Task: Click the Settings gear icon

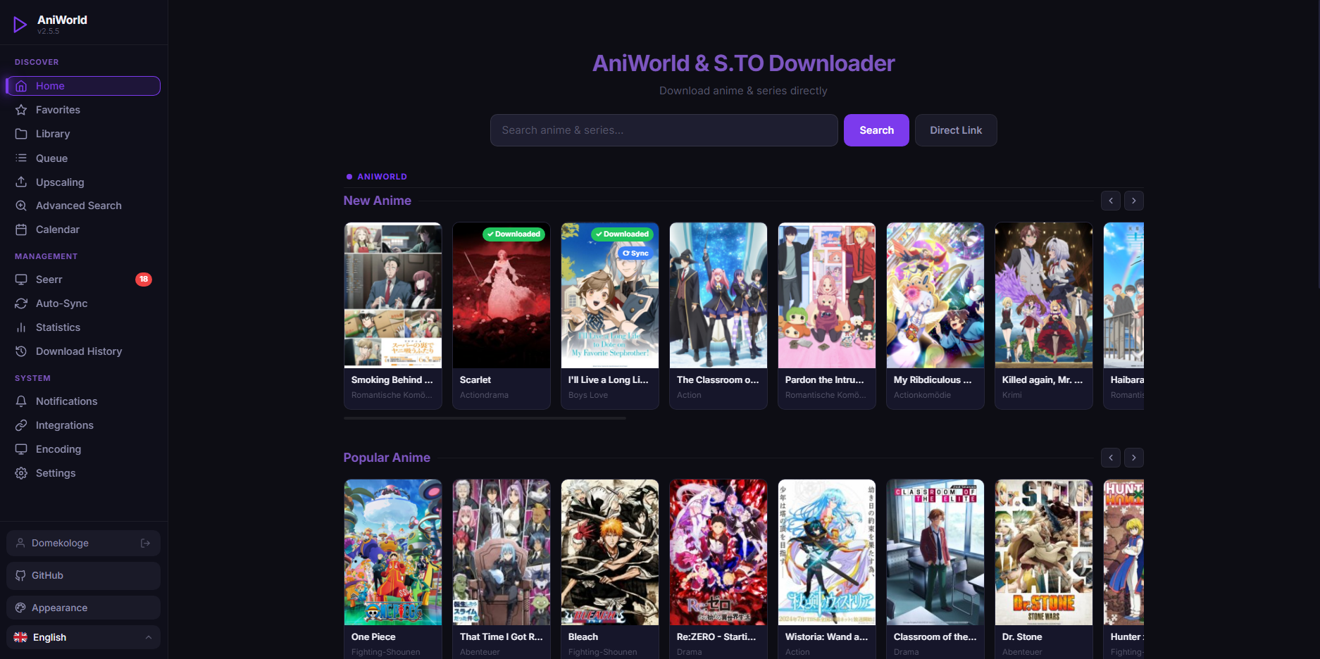Action: (21, 473)
